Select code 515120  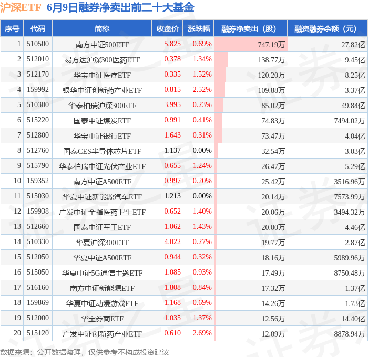coord(38,333)
